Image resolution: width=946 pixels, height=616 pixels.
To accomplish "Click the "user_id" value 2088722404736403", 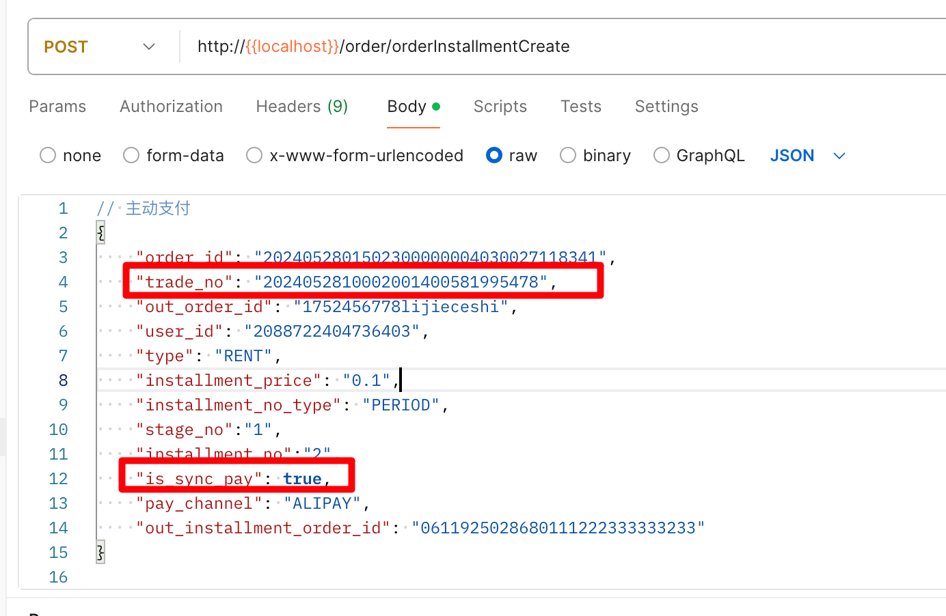I will pos(332,331).
